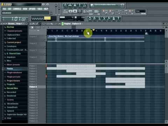Viewport: 168px width, 126px height.
Task: Click the third round window shortcut icon
Action: 75,5
